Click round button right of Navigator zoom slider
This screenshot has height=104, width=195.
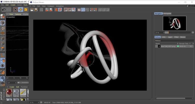(193, 32)
